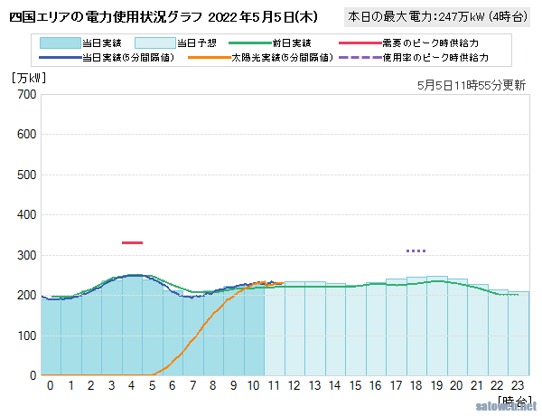542x416 pixels.
Task: Click the 本日の最大電力 247万kW box
Action: [x=439, y=16]
